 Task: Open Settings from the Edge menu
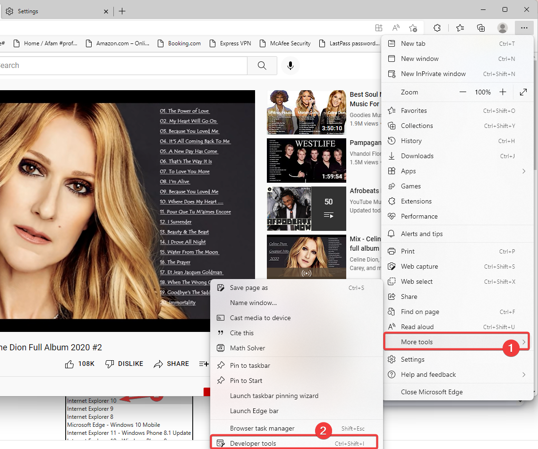point(457,359)
